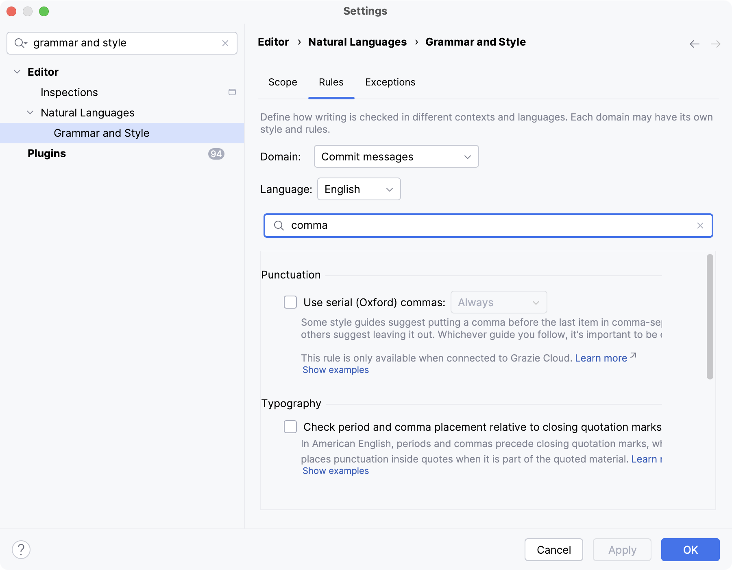This screenshot has height=570, width=732.
Task: Clear the comma search field
Action: click(x=700, y=225)
